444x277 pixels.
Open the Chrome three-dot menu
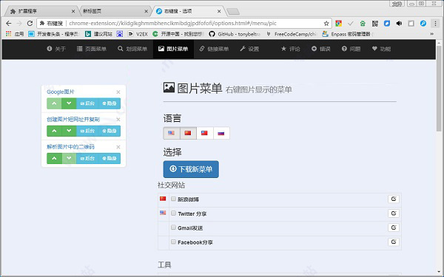435,24
